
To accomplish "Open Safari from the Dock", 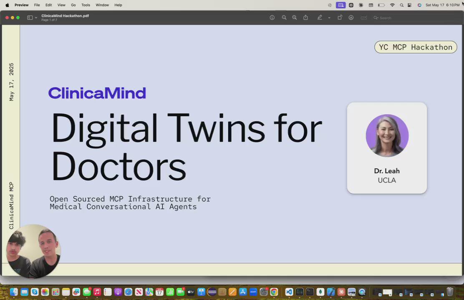I will click(128, 292).
